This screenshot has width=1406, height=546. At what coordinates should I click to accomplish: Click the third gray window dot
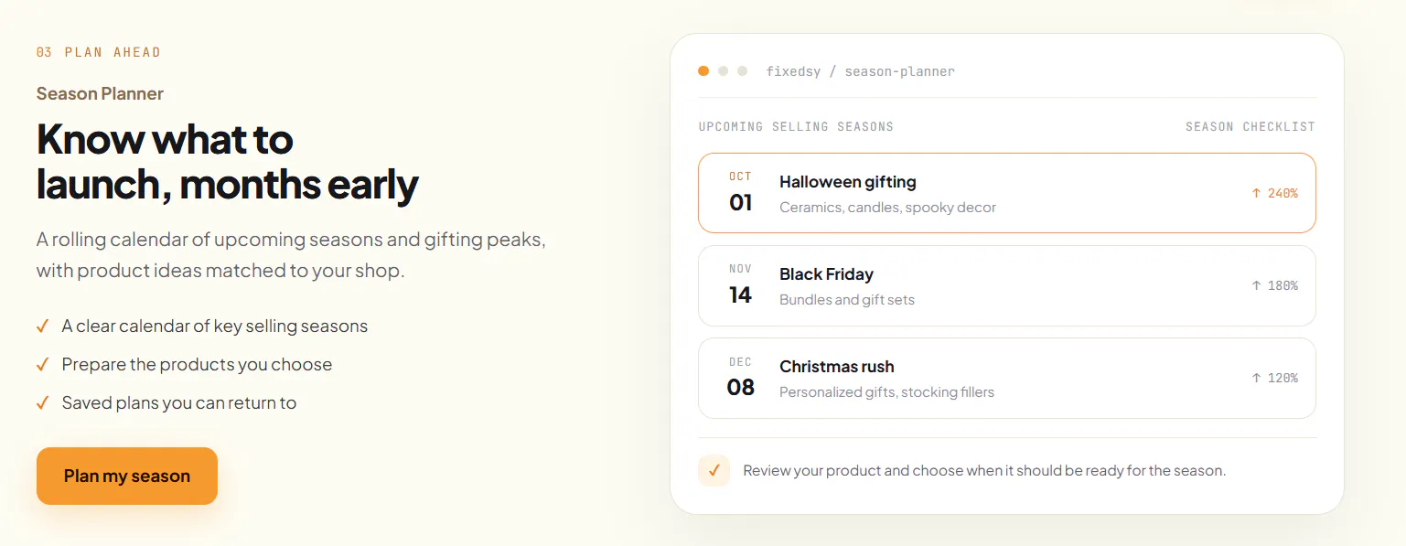tap(742, 70)
